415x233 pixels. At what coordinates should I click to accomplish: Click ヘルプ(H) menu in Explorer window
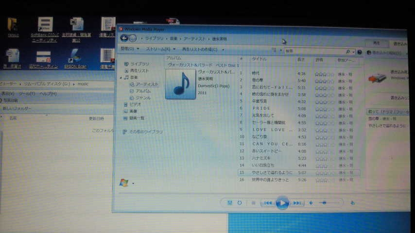(x=48, y=94)
